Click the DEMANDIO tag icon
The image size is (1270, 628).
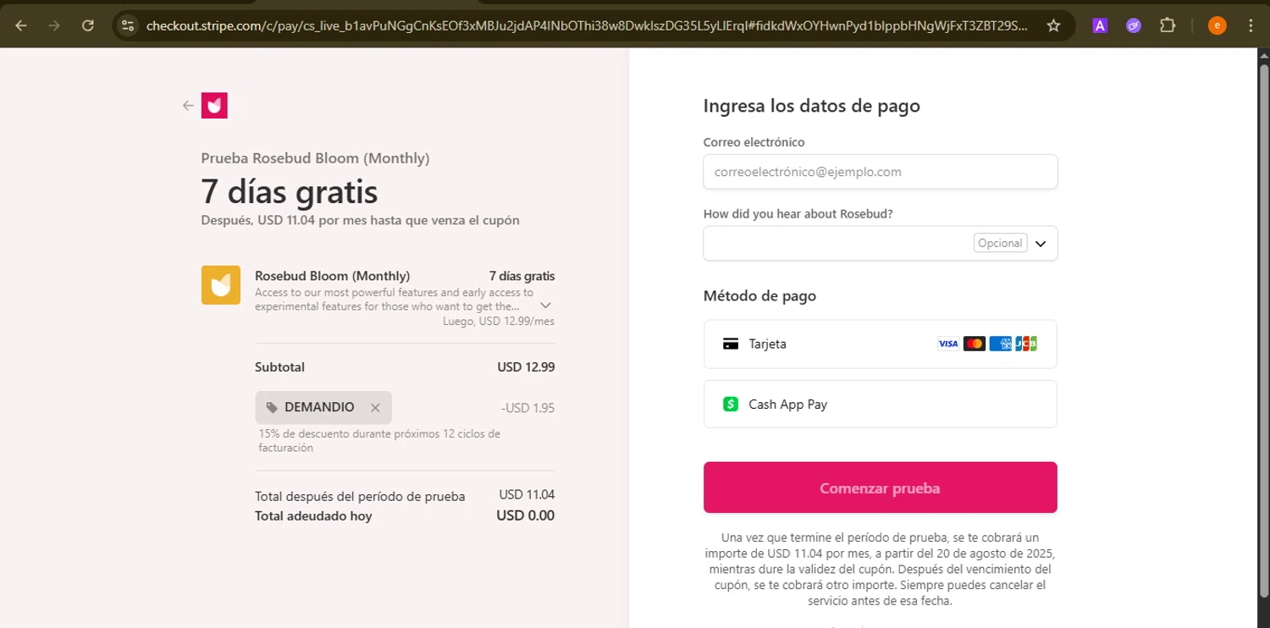click(x=272, y=408)
